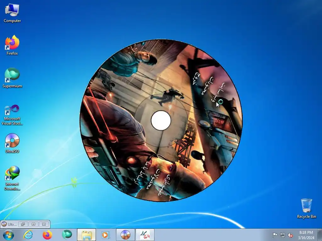Maximize the minimized Ultr... window
Viewport: 322px width, 241px height.
coord(33,224)
